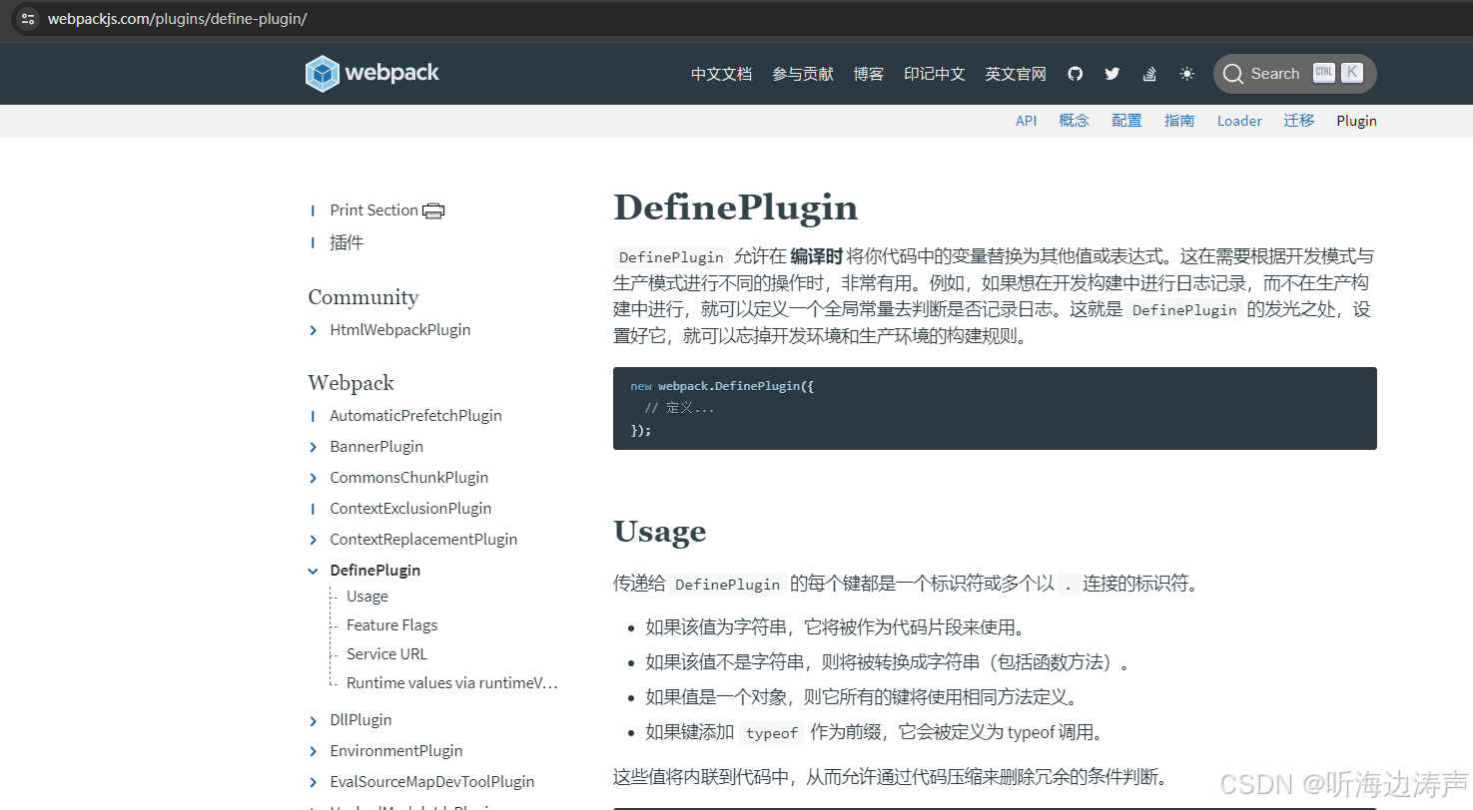This screenshot has width=1473, height=810.
Task: Open ContextExclusionPlugin sidebar link
Action: click(410, 509)
